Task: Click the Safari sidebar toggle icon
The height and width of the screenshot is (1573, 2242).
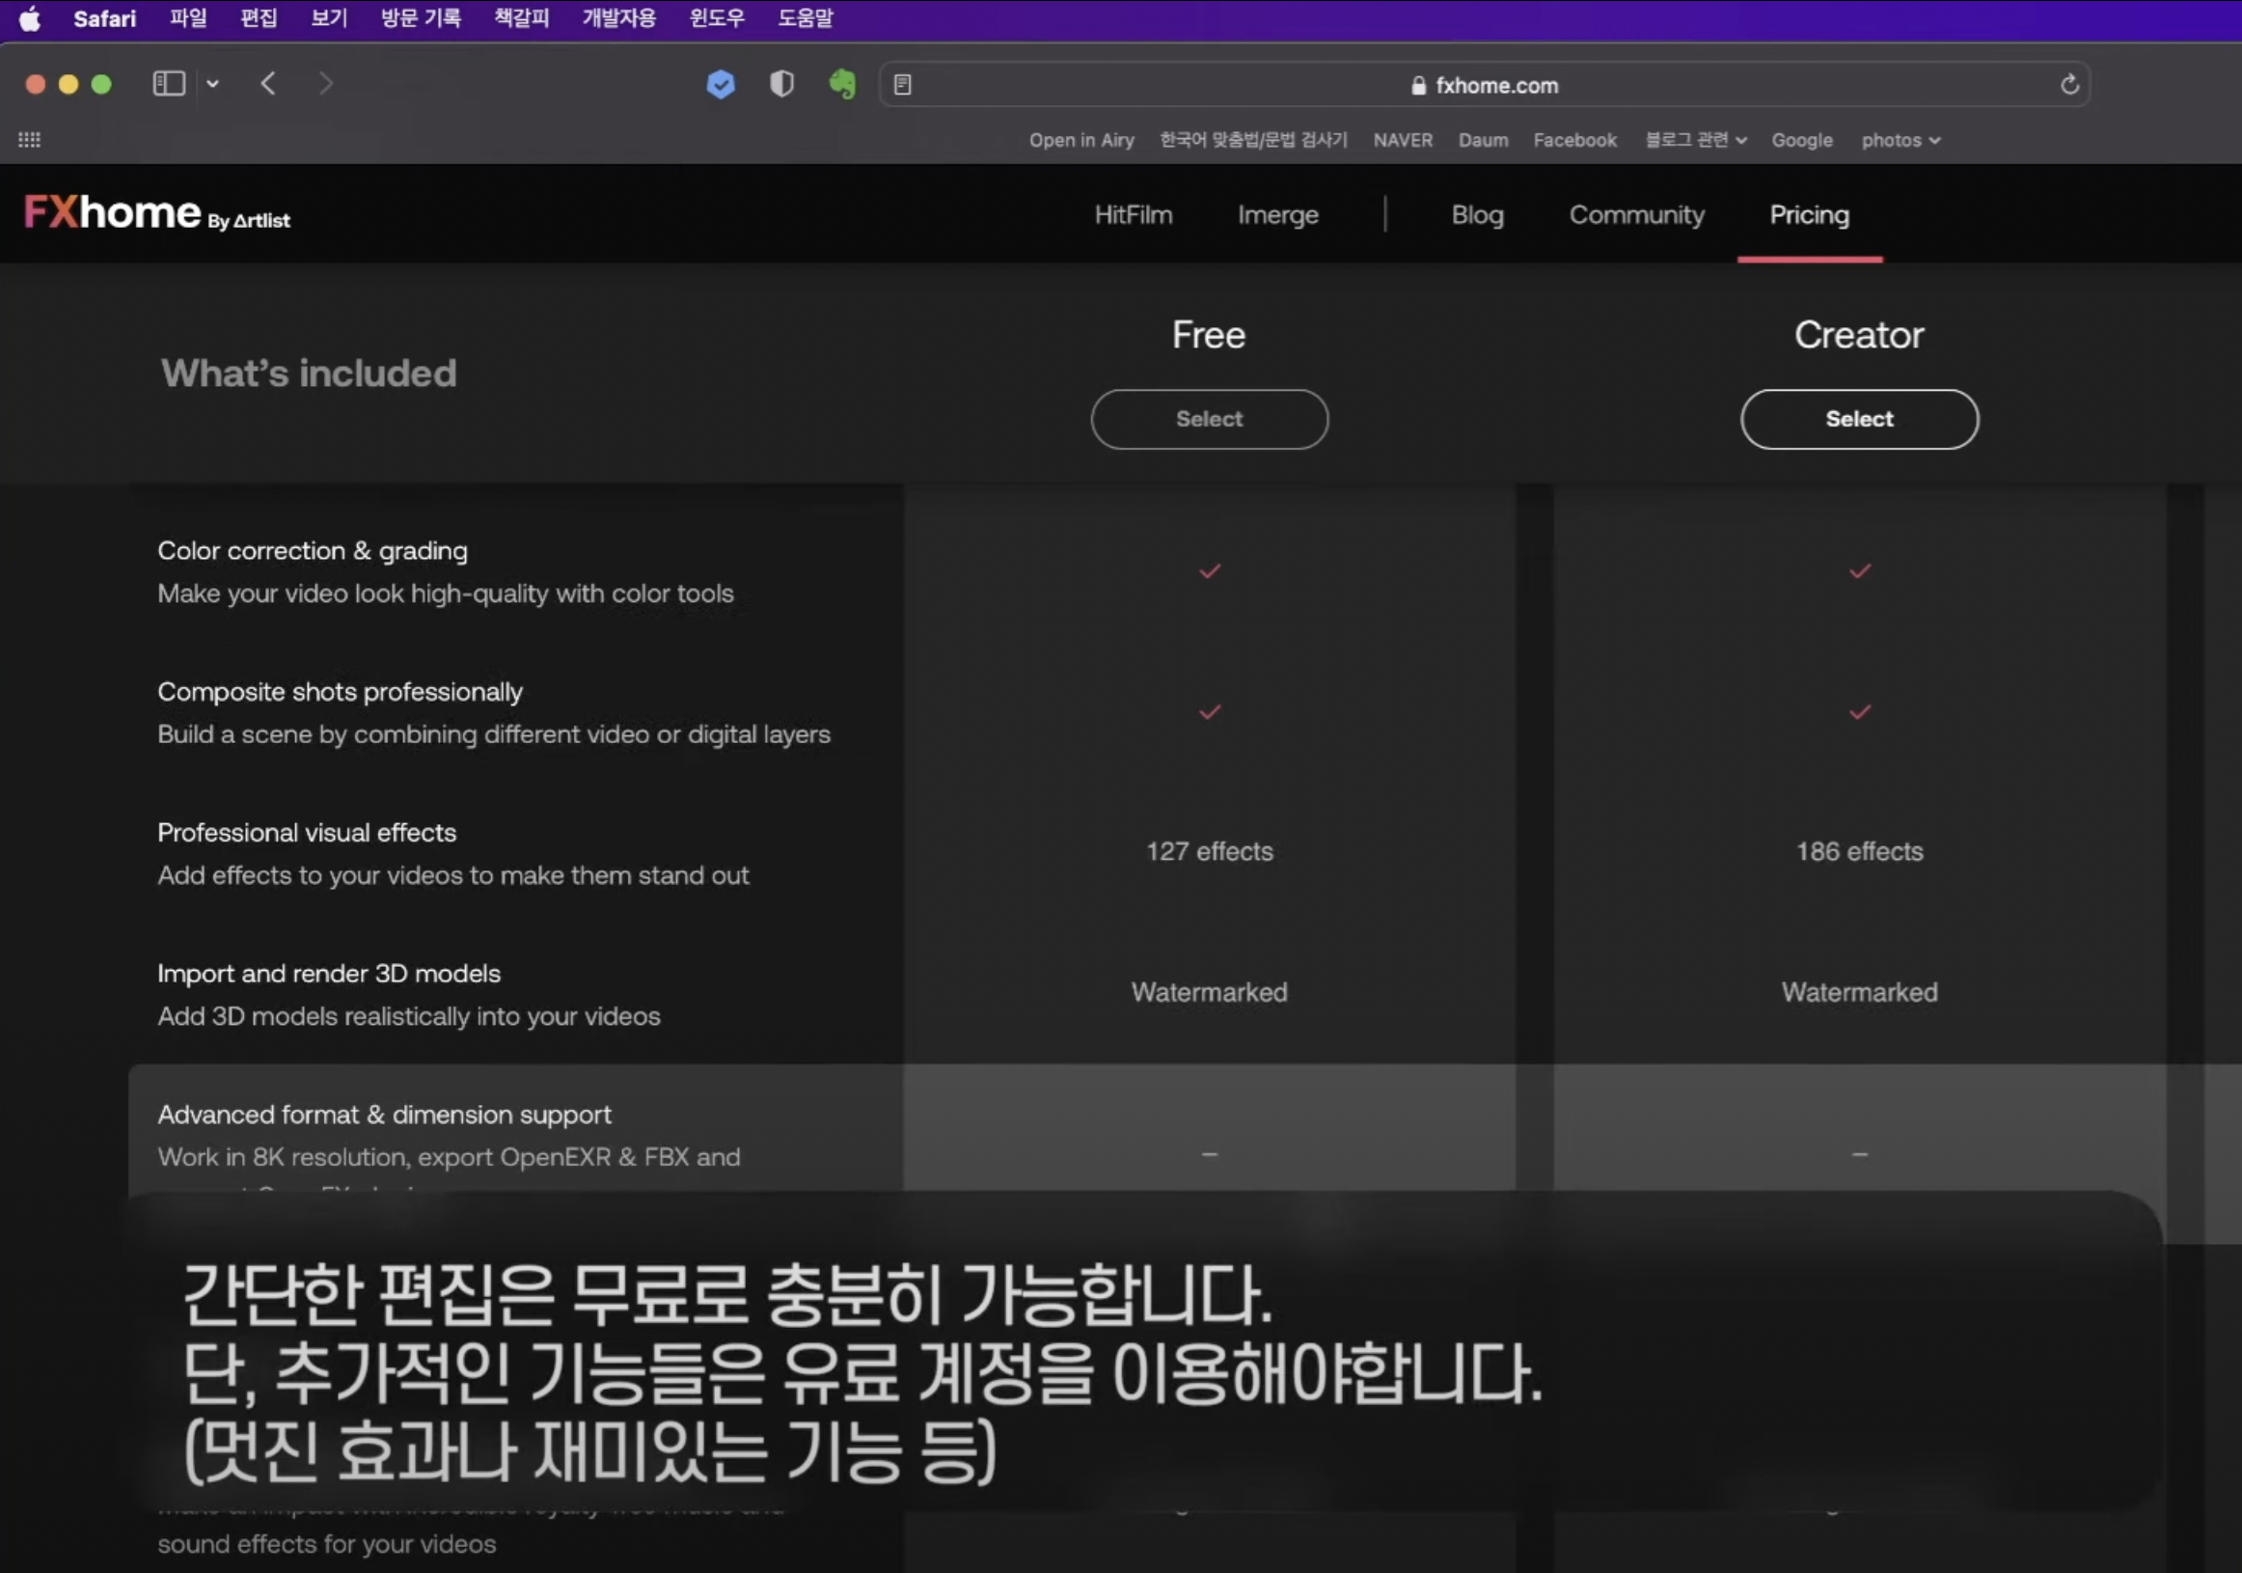Action: click(x=169, y=84)
